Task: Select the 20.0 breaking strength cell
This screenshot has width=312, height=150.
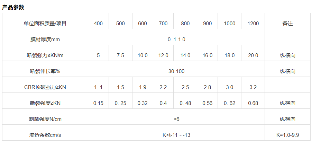Action: coord(253,55)
